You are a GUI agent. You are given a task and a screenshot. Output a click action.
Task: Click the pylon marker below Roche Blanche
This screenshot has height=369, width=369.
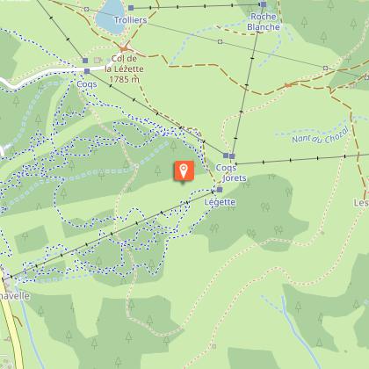coord(220,42)
